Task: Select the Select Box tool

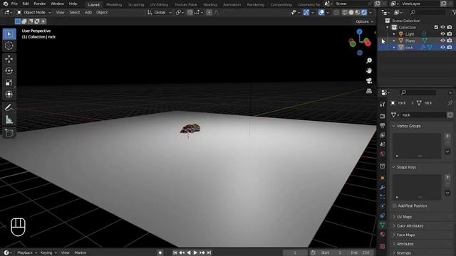Action: (x=9, y=34)
